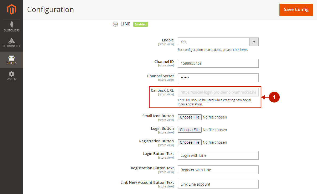Click the Channel ID label

tap(164, 62)
